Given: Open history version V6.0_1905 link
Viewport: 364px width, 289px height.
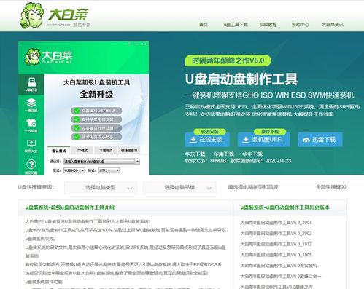Looking at the screenshot, I should coord(276,255).
